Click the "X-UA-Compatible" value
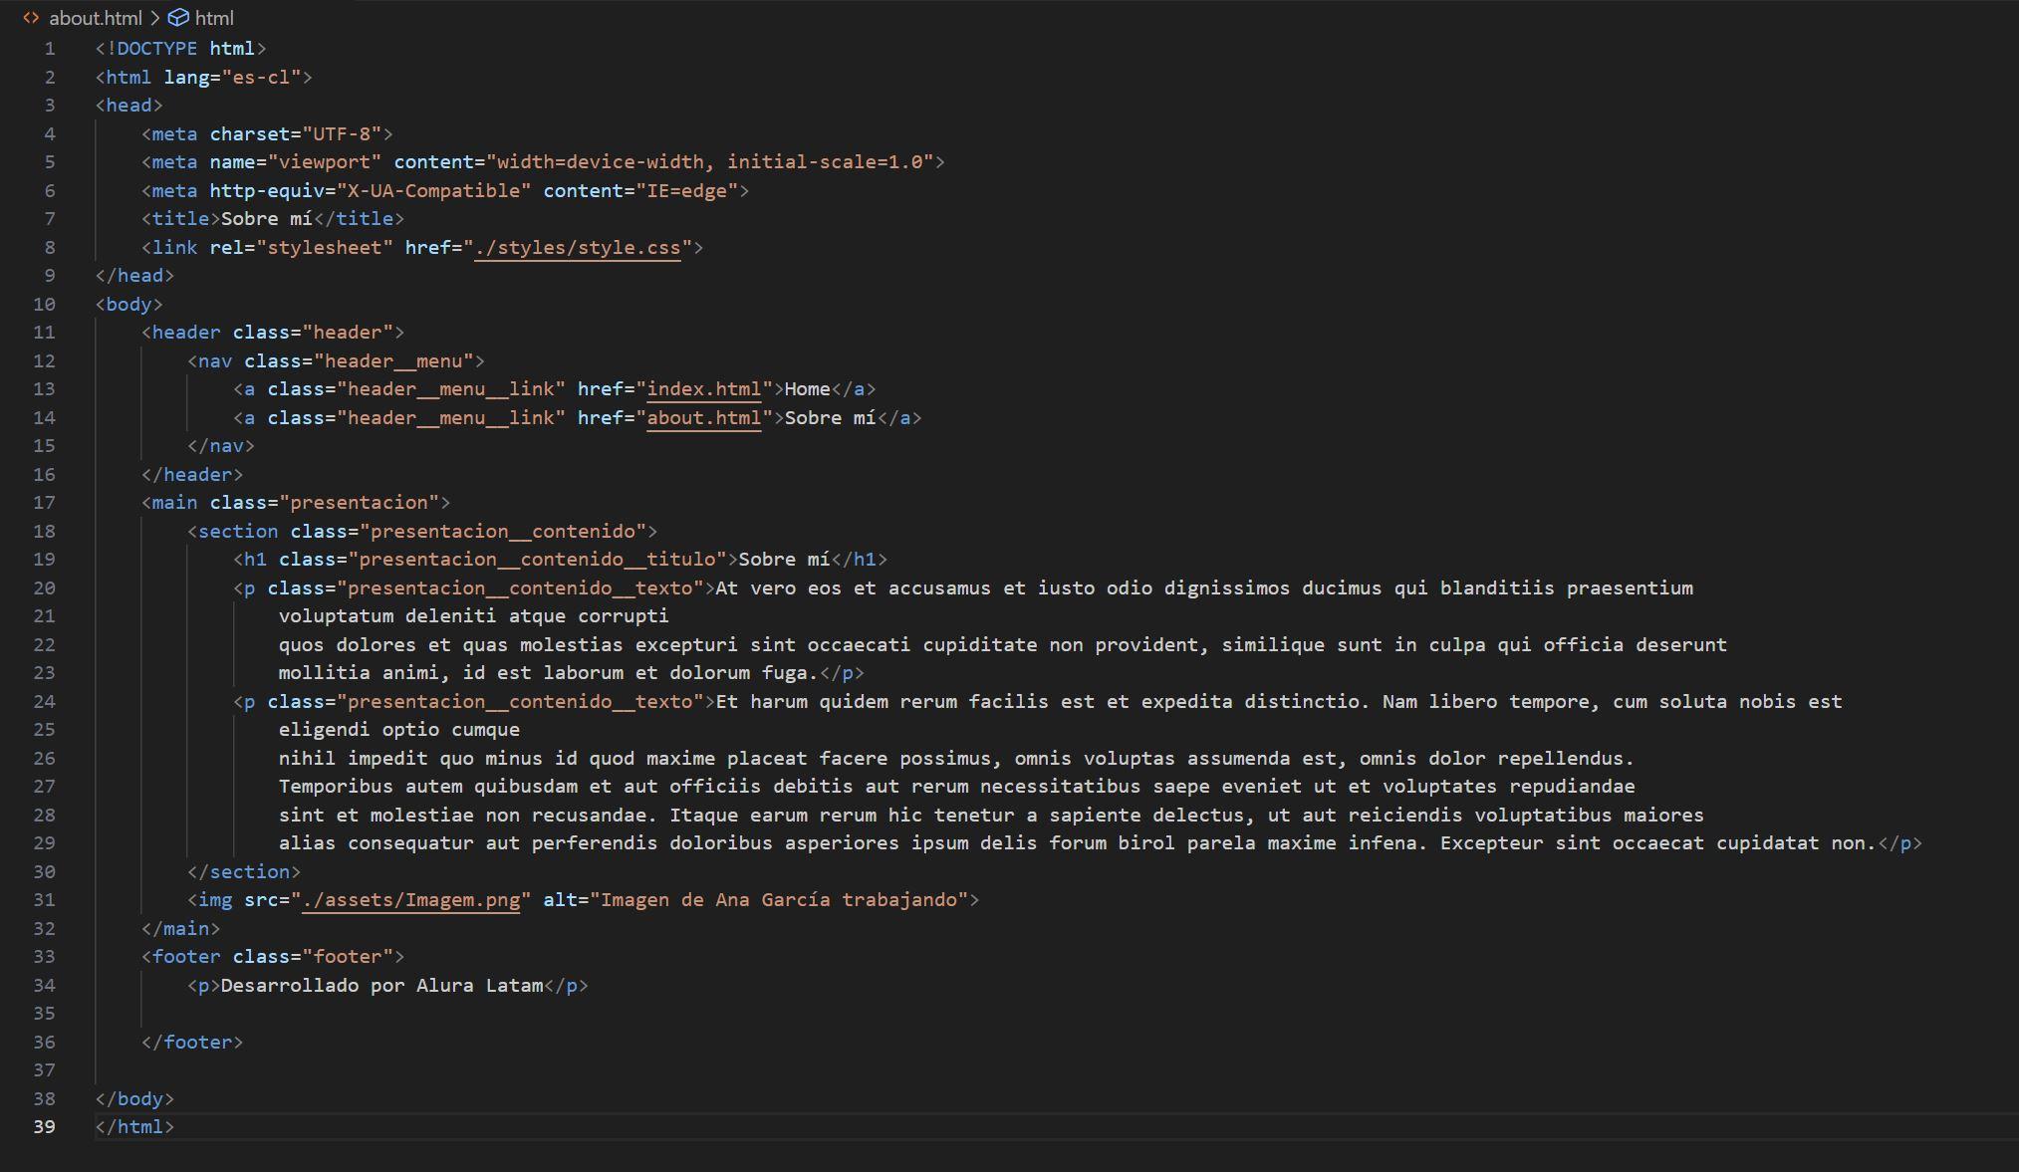The height and width of the screenshot is (1172, 2019). (x=433, y=191)
